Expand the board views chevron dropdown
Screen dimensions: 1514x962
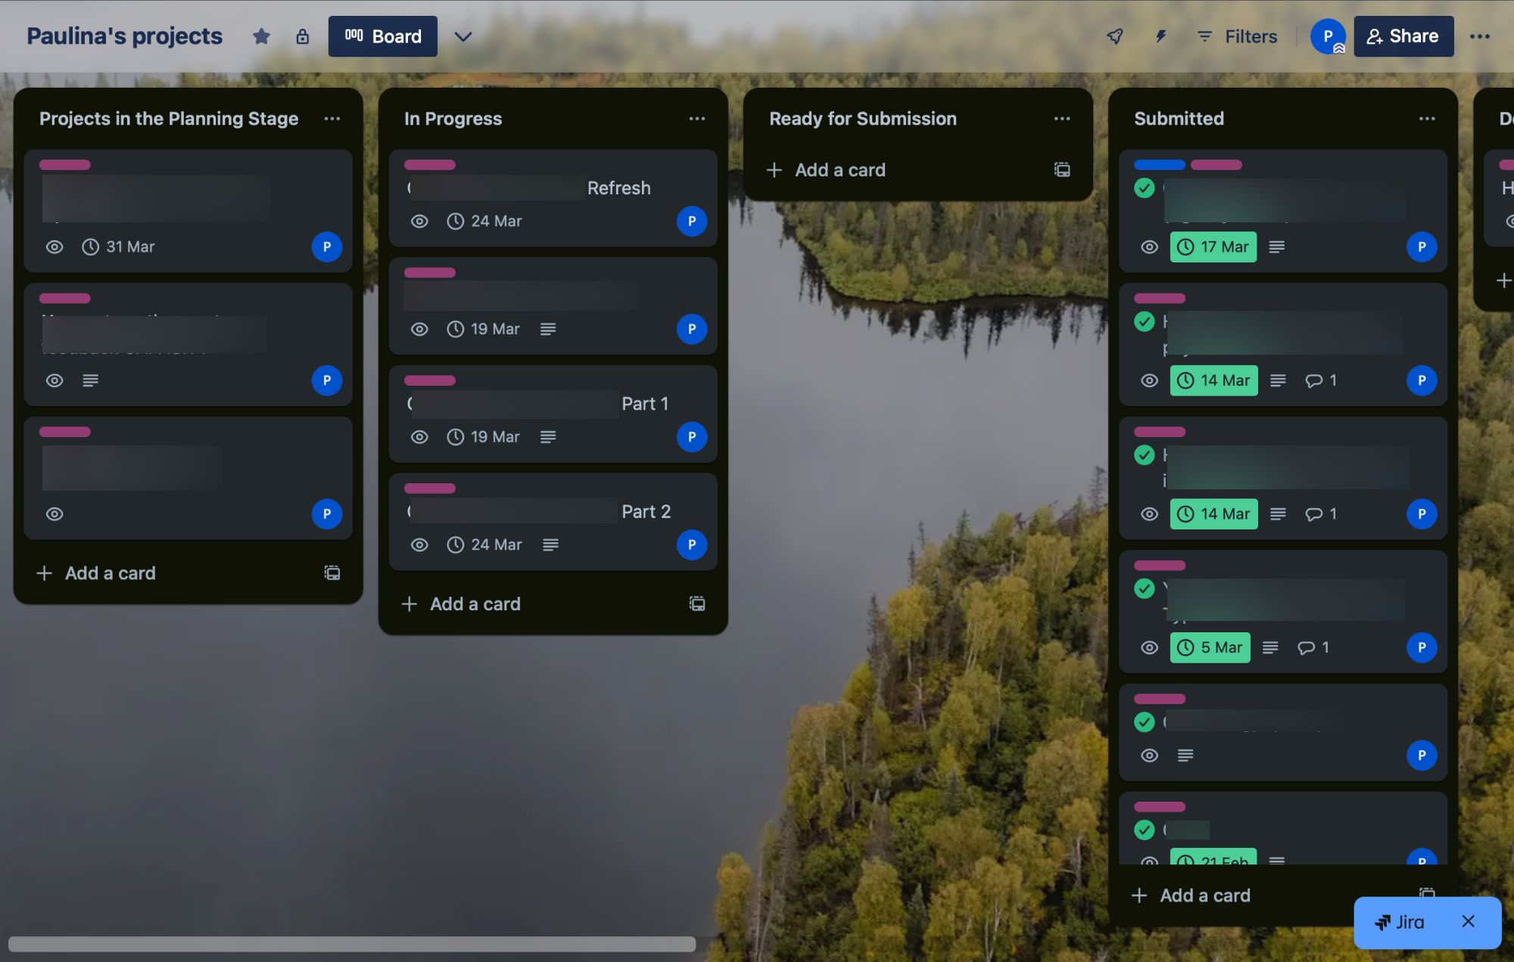click(463, 36)
